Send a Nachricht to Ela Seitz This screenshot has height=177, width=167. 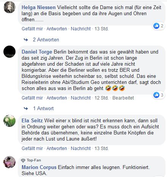[x=81, y=149]
